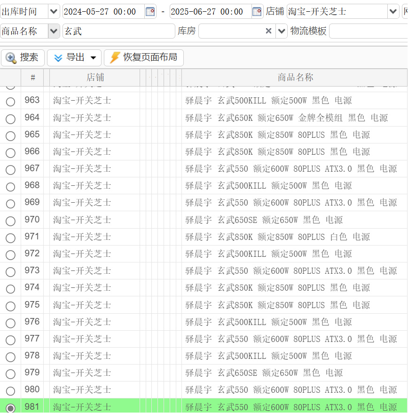Click the 导出 button
Image resolution: width=408 pixels, height=413 pixels.
click(x=74, y=58)
